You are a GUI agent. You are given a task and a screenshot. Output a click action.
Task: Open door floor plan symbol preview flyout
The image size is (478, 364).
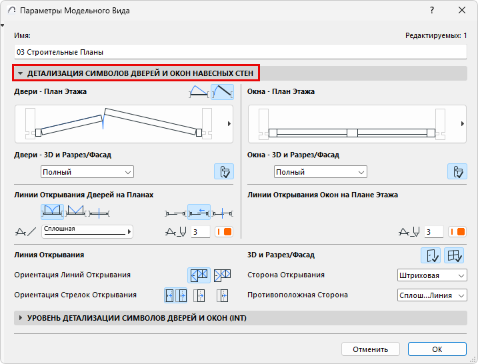[229, 124]
